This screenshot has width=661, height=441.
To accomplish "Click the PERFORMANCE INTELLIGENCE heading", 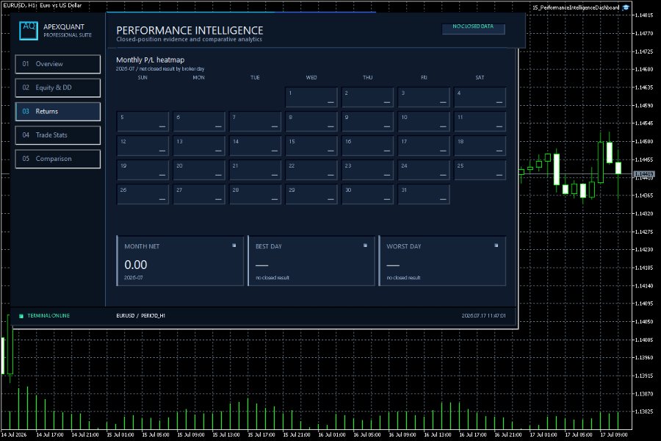I will pos(189,30).
